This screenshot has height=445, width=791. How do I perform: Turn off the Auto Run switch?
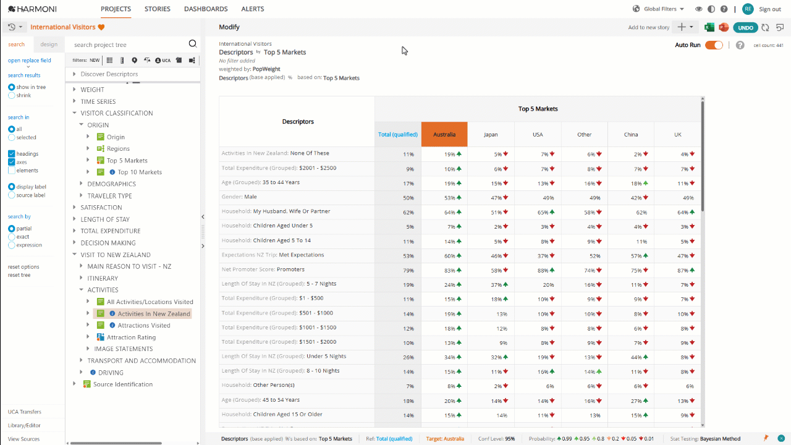click(x=714, y=45)
